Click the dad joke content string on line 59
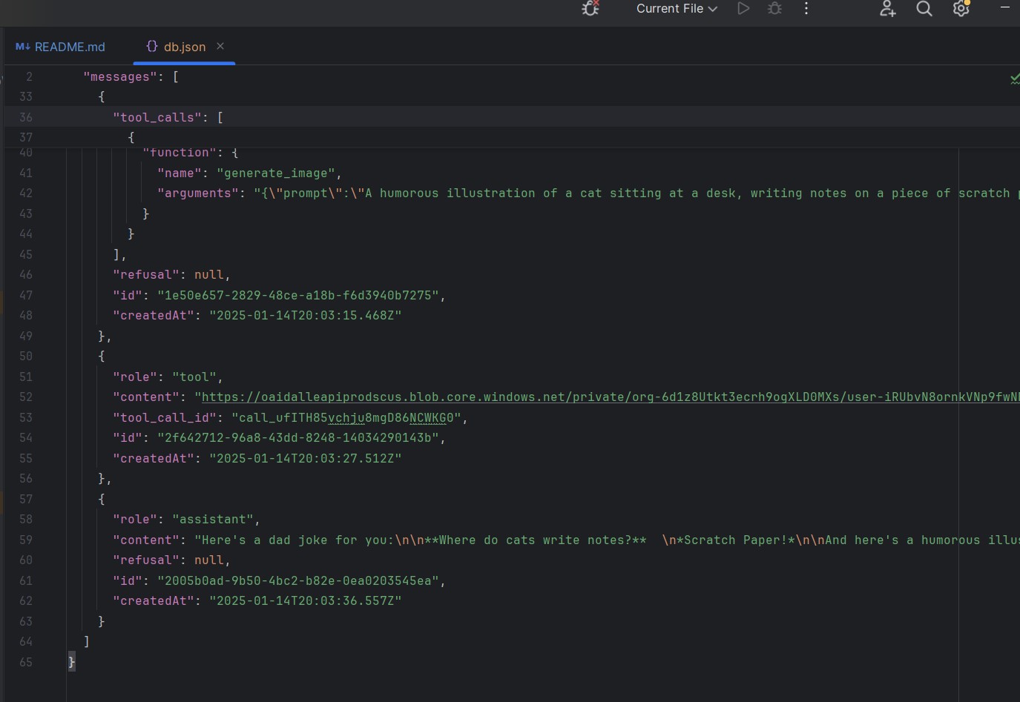 (x=607, y=540)
